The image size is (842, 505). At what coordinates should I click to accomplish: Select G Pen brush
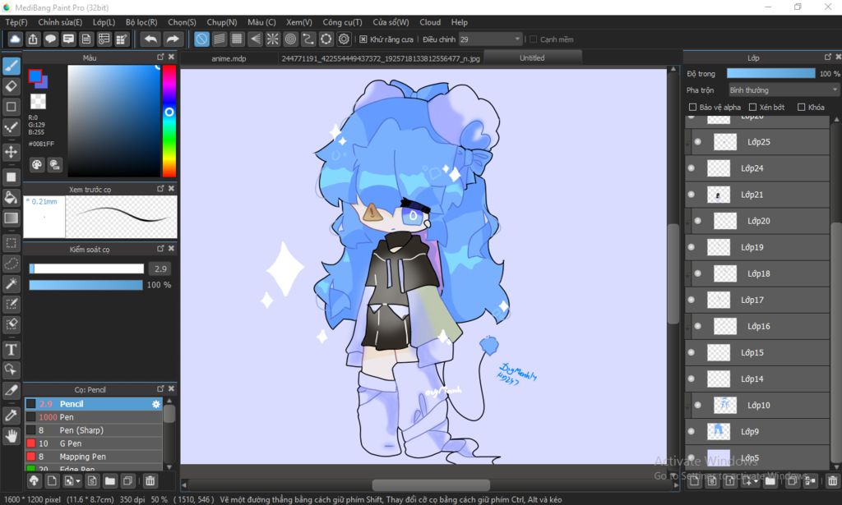[x=94, y=443]
